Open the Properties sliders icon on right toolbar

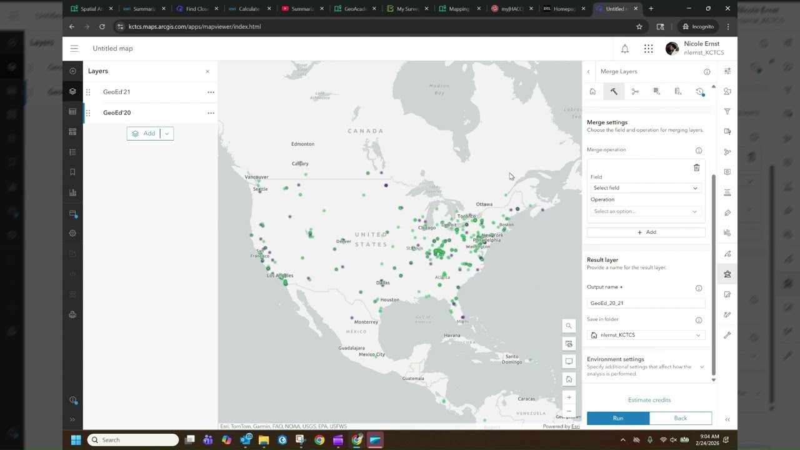[727, 71]
